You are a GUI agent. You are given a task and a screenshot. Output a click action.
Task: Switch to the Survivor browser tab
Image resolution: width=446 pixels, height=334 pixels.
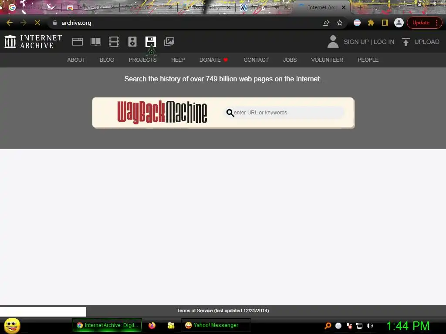click(x=263, y=7)
